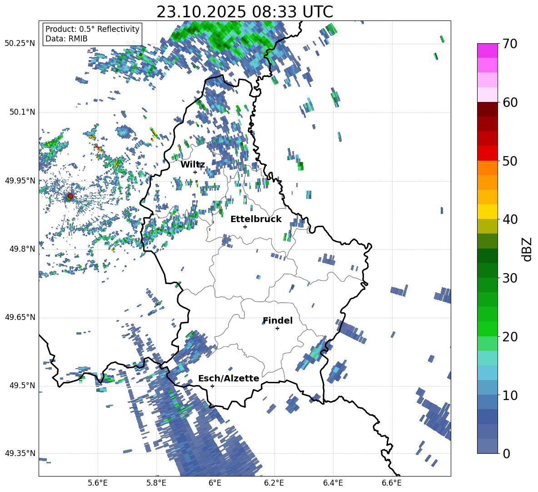Click the 49.8°N latitude label

pyautogui.click(x=22, y=249)
